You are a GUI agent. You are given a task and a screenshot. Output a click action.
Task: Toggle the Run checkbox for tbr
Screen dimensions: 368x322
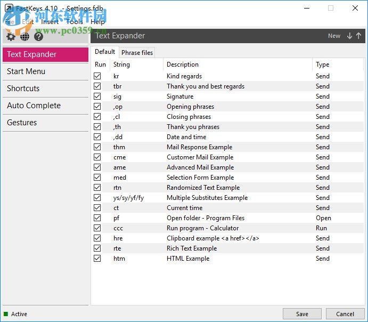(x=97, y=86)
